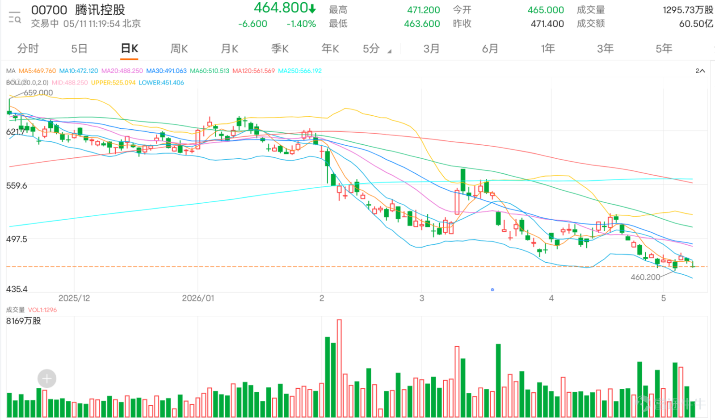Click stock name 腾讯控股
This screenshot has height=420, width=715.
pos(100,10)
